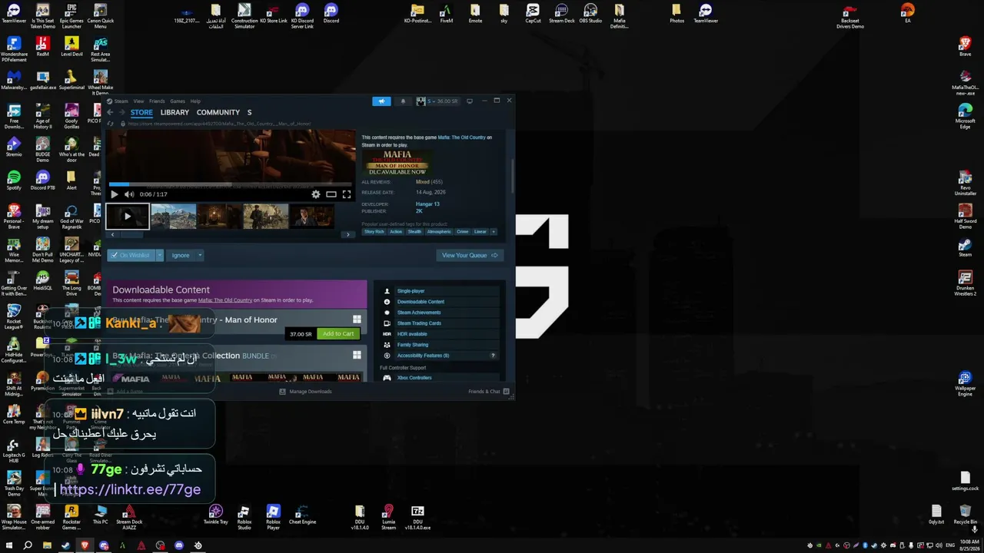Screen dimensions: 984x553
Task: Open the Hangar 13 developer link
Action: [427, 204]
